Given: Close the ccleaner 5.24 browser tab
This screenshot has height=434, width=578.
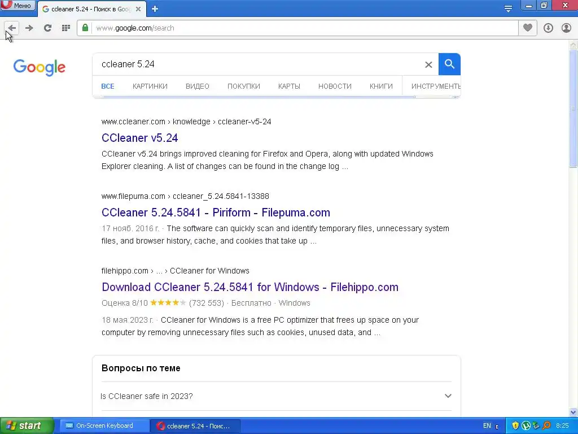Looking at the screenshot, I should click(138, 9).
